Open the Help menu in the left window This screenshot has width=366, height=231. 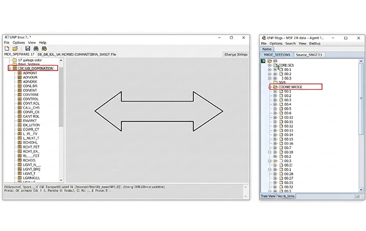point(43,43)
